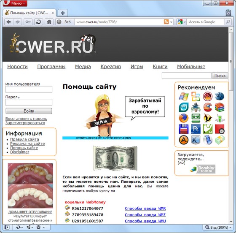Reload the current page
The height and width of the screenshot is (233, 236).
38,22
